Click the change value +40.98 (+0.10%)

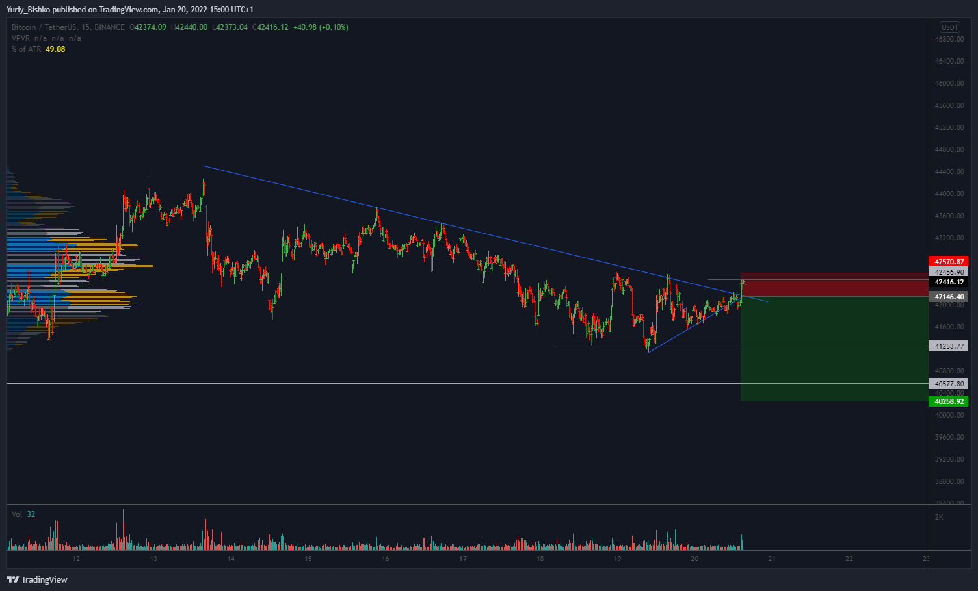pyautogui.click(x=321, y=27)
